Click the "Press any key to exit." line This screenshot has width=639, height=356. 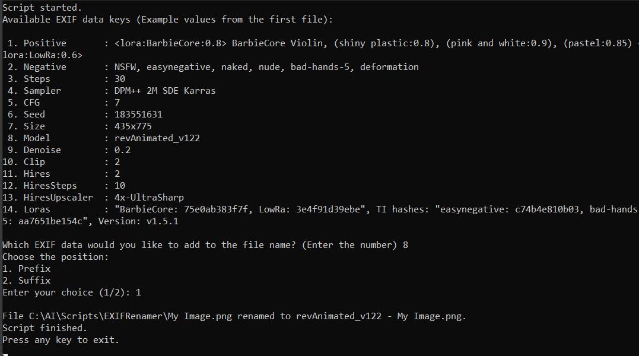[61, 340]
